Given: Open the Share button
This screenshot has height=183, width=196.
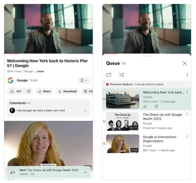Looking at the screenshot, I should [44, 91].
